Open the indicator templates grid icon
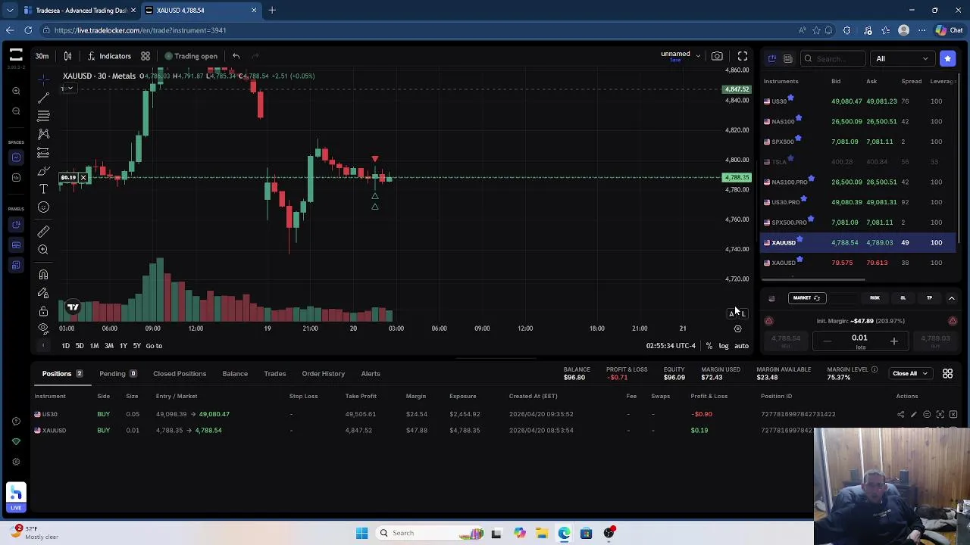Screen dimensions: 970x545 tap(145, 56)
